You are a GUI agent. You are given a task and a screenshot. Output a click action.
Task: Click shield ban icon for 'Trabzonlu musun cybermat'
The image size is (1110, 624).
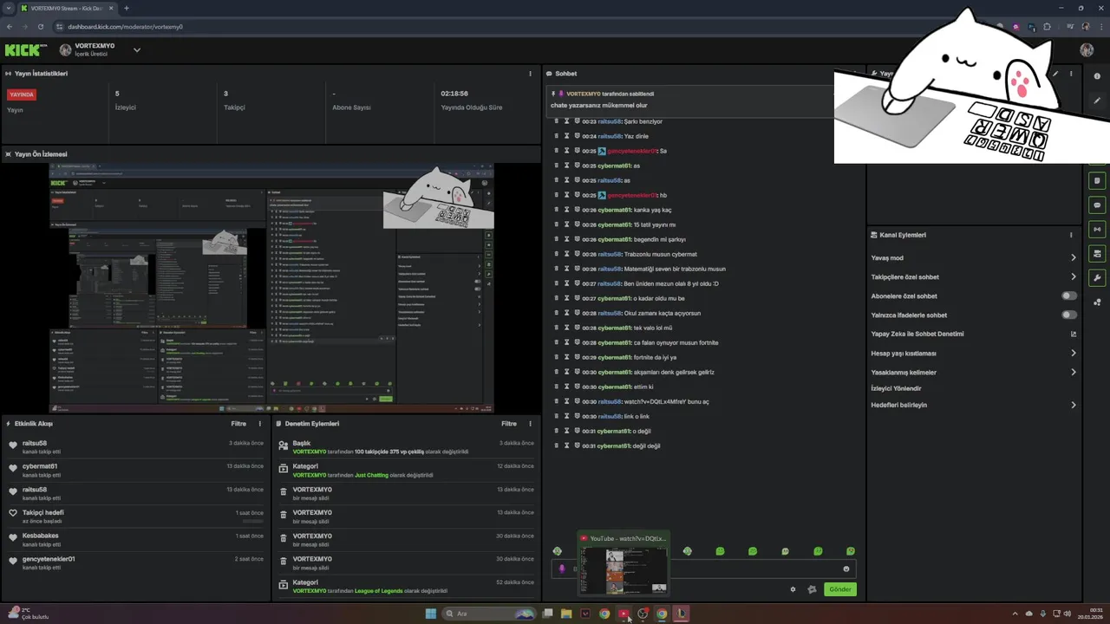click(577, 254)
